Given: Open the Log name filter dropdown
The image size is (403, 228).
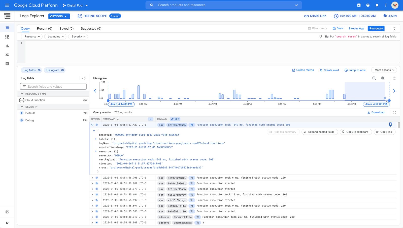Looking at the screenshot, I should (55, 37).
